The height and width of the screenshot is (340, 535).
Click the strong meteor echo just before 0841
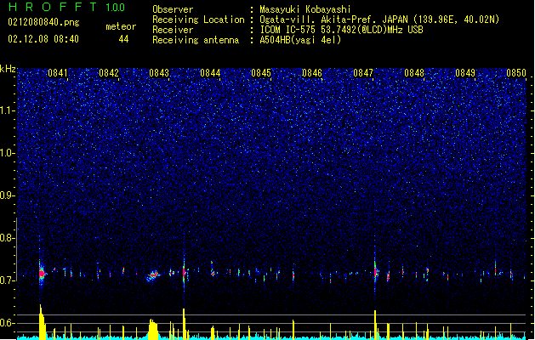[x=42, y=274]
